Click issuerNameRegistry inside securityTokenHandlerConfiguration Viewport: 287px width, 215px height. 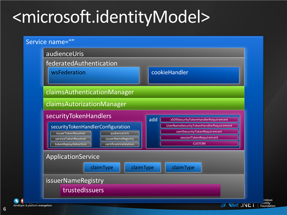[120, 139]
